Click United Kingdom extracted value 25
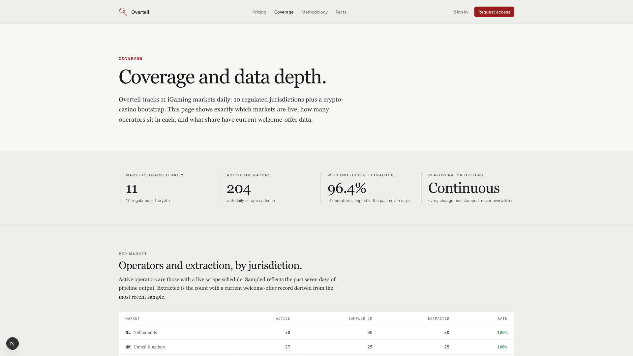The image size is (633, 356). [447, 347]
